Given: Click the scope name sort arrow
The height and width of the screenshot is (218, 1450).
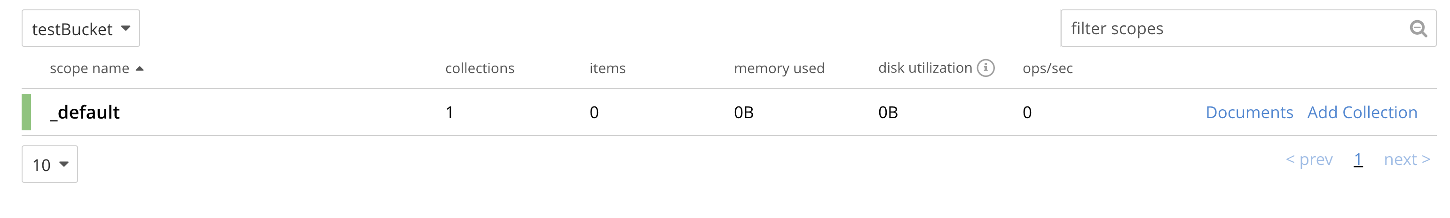Looking at the screenshot, I should coord(140,68).
